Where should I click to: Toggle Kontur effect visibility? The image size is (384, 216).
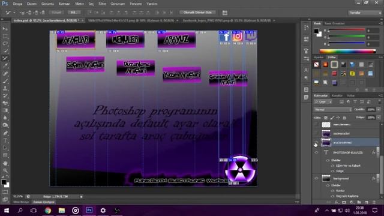point(332,191)
